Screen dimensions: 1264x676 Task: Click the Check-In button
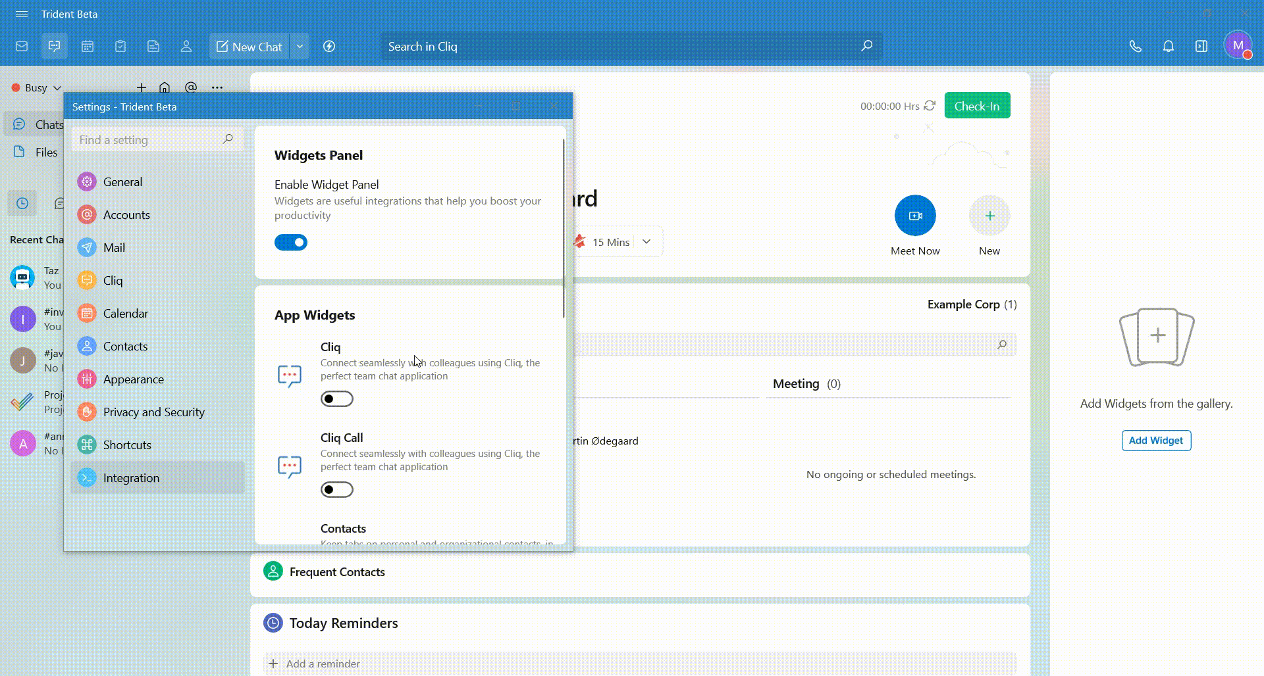pyautogui.click(x=976, y=106)
